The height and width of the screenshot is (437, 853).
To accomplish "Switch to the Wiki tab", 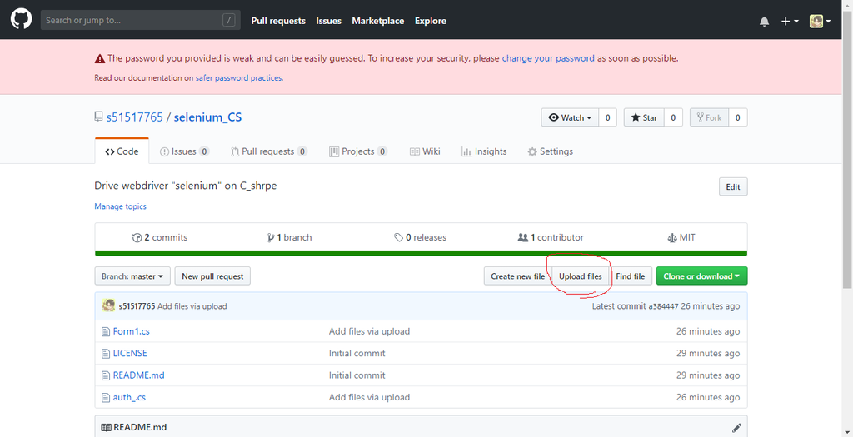I will click(425, 151).
